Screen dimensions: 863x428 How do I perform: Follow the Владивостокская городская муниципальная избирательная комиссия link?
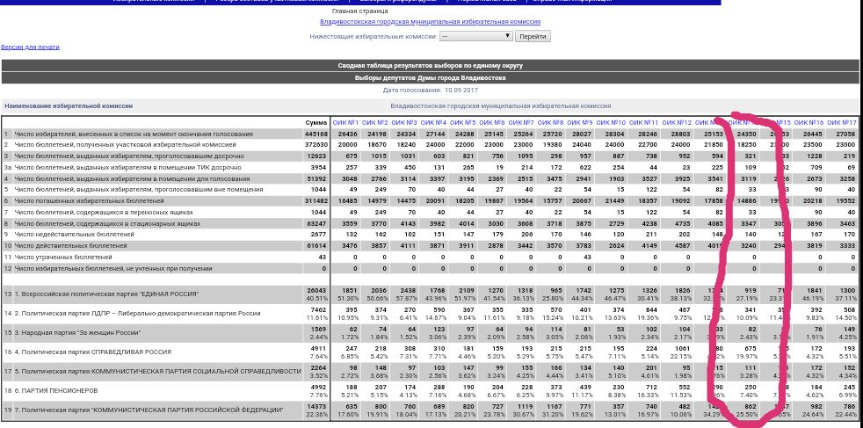431,22
